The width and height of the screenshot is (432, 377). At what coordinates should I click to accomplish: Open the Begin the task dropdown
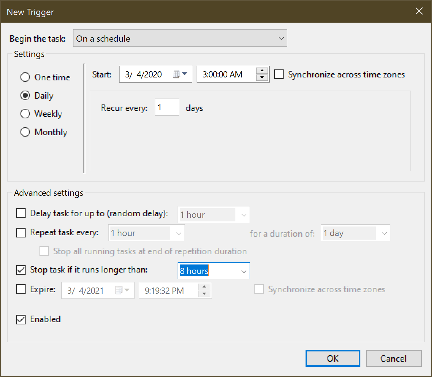pos(180,38)
